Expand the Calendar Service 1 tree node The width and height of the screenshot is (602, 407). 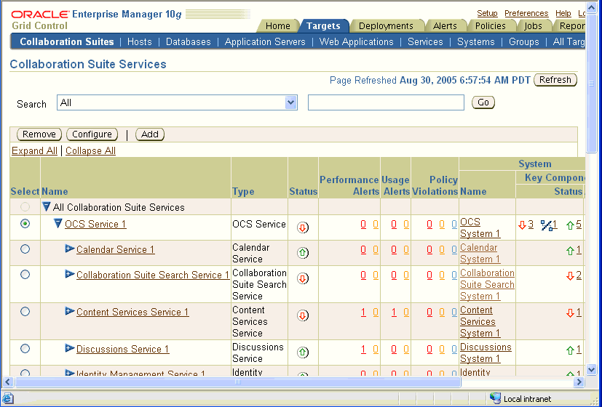tap(70, 249)
